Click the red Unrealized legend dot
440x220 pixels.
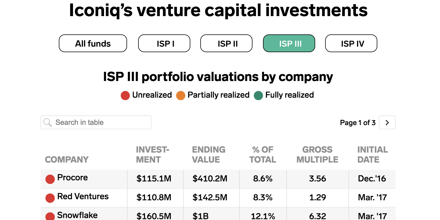coord(125,95)
